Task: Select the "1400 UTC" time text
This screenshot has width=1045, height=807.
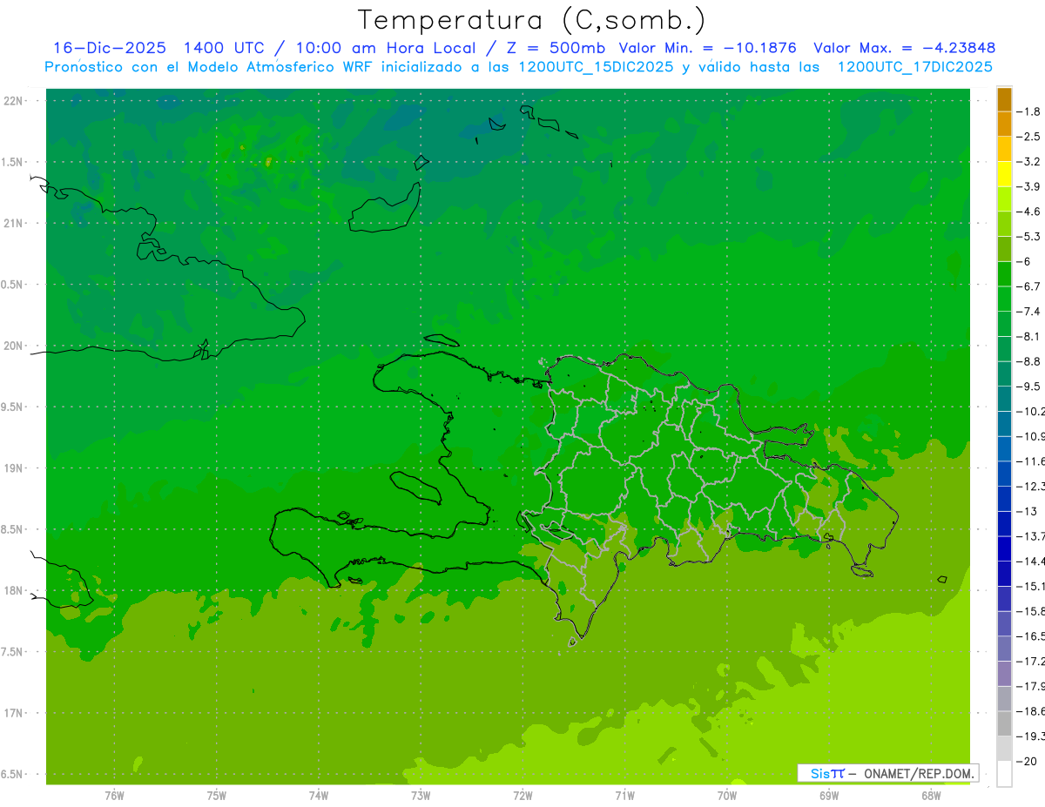Action: [223, 48]
